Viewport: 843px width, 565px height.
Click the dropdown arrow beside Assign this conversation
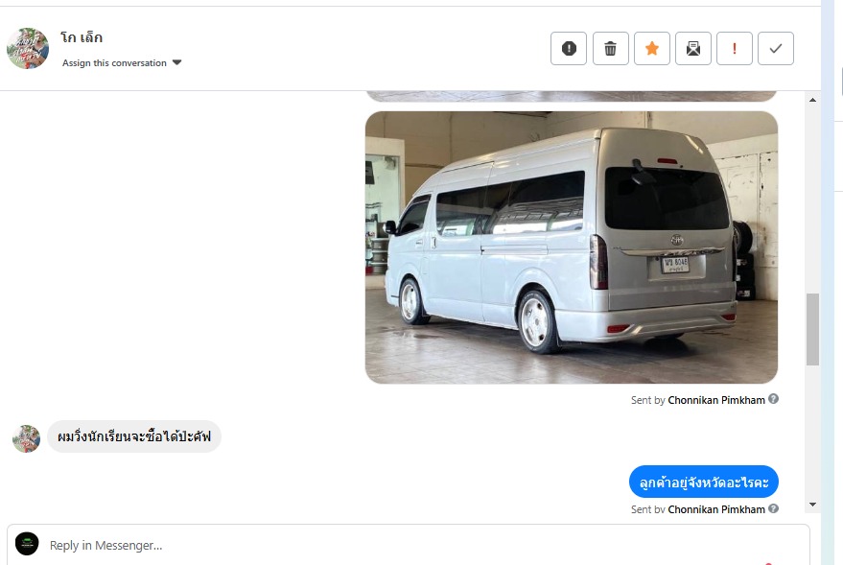(176, 63)
